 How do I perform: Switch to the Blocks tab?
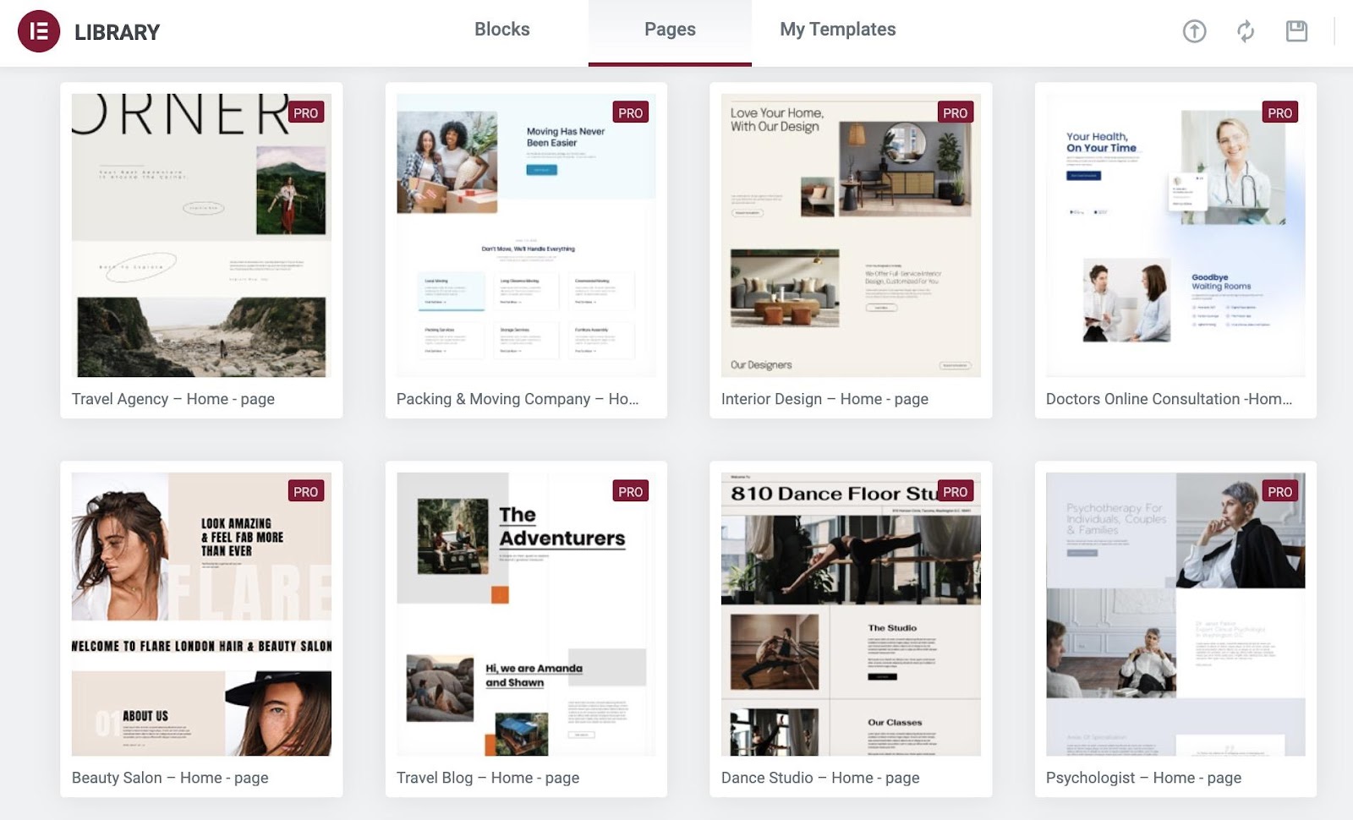[501, 29]
